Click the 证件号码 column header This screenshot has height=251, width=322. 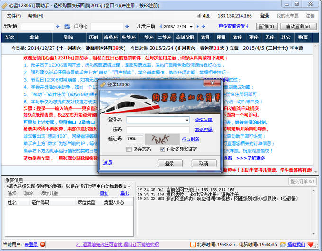(x=53, y=203)
